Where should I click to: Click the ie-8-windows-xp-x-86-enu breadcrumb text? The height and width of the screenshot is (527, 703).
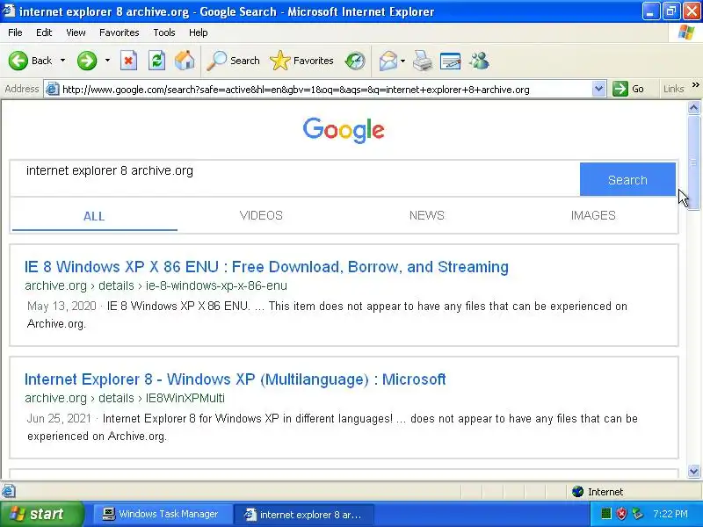pos(216,286)
